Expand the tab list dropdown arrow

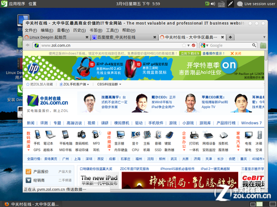pyautogui.click(x=264, y=37)
